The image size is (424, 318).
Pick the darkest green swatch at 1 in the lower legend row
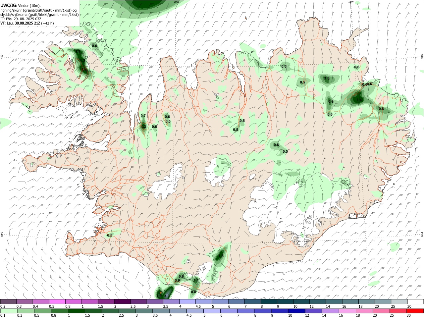click(77, 311)
